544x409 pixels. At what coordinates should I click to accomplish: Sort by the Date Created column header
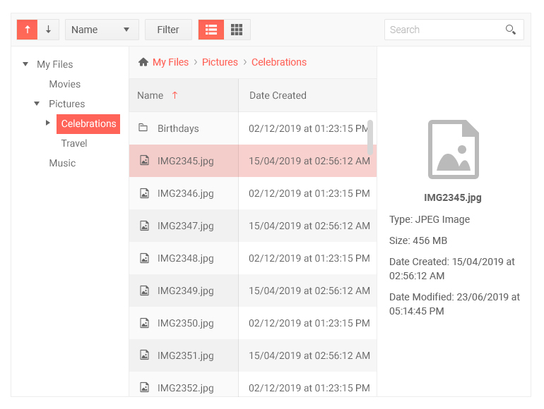click(308, 95)
